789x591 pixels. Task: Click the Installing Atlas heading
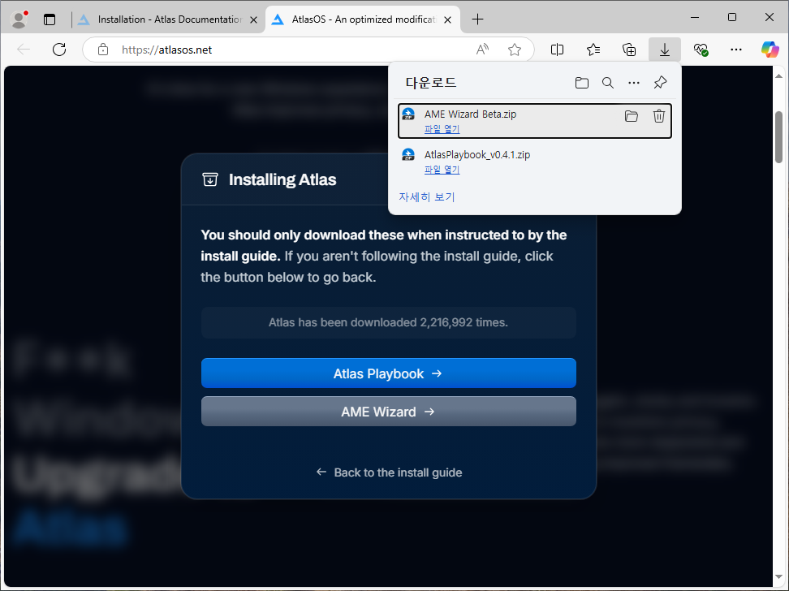282,179
